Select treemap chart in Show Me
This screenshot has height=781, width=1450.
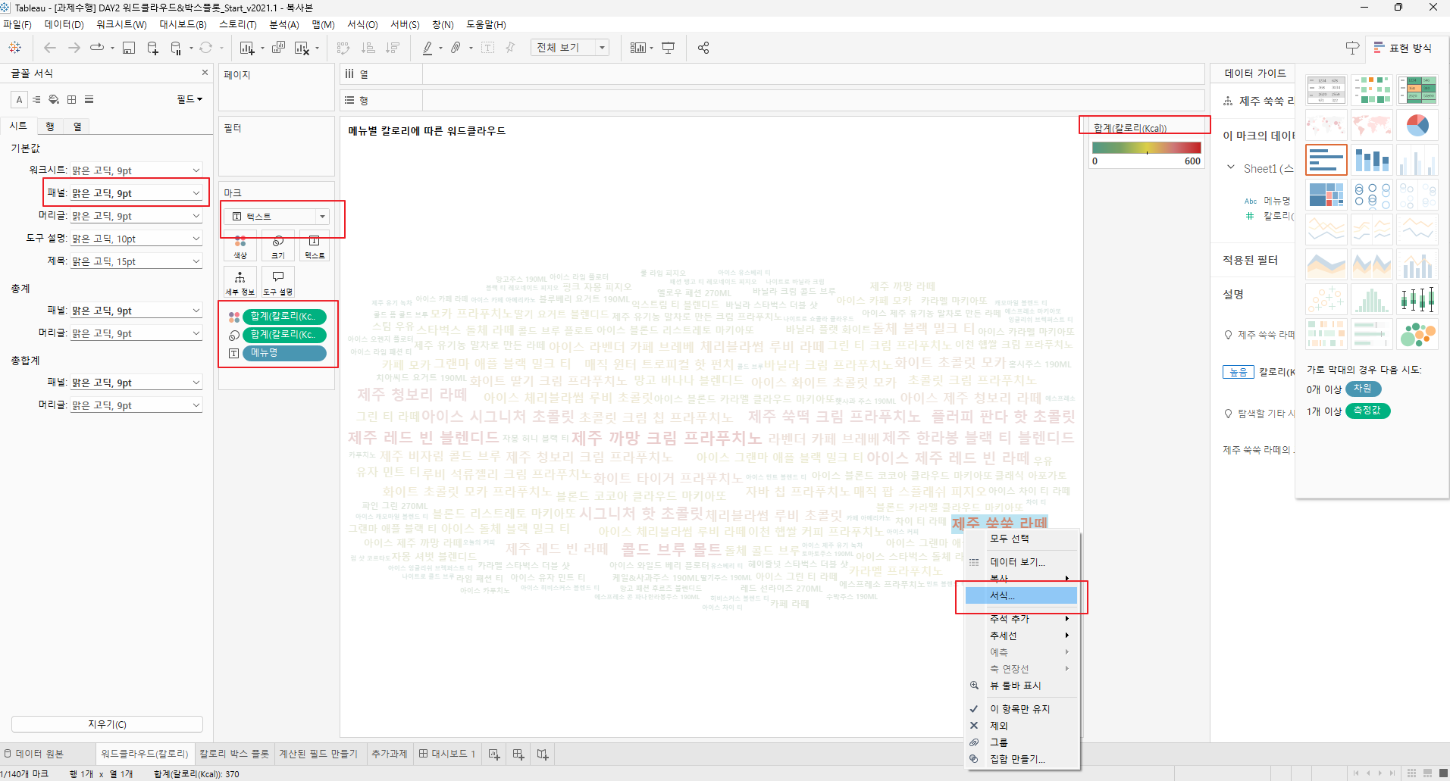[1326, 195]
